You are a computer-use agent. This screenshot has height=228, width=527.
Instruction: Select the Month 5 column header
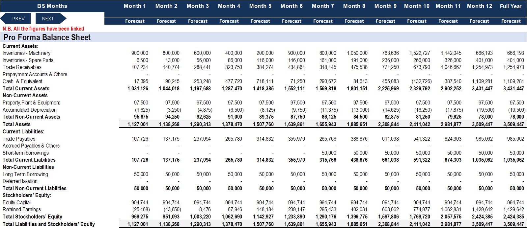(260, 6)
